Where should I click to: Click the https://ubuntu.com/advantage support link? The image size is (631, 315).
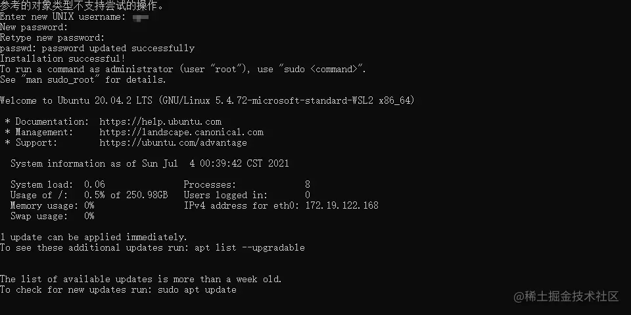point(174,142)
